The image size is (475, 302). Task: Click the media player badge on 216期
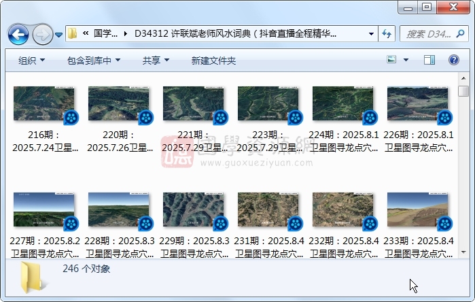pos(71,118)
